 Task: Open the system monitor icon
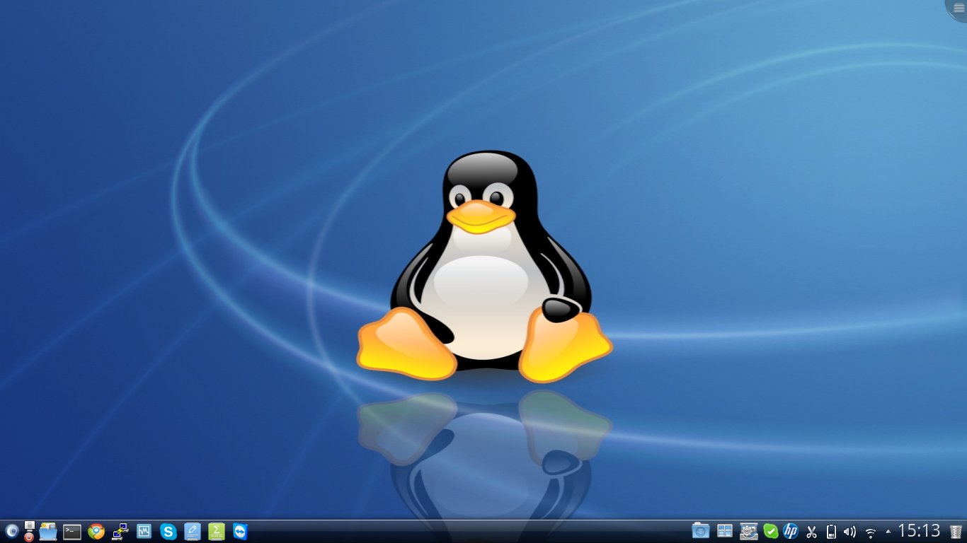(144, 531)
